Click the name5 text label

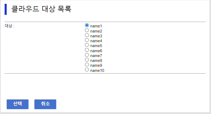coord(96,46)
